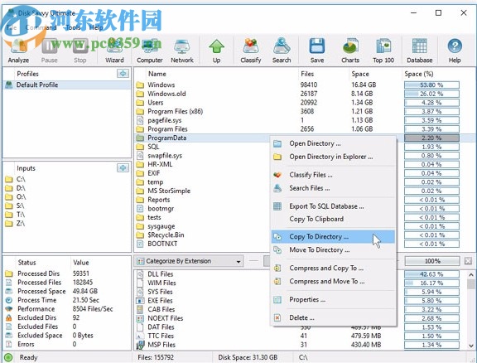
Task: Open the Database toolbar icon
Action: pos(420,51)
